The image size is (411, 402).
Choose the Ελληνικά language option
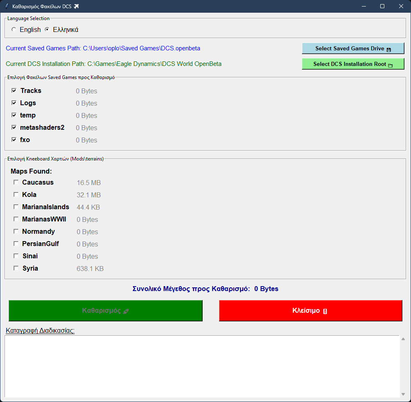click(47, 29)
